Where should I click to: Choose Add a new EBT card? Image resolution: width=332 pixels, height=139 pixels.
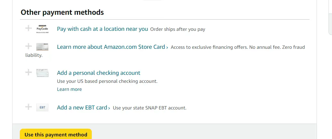pos(82,108)
